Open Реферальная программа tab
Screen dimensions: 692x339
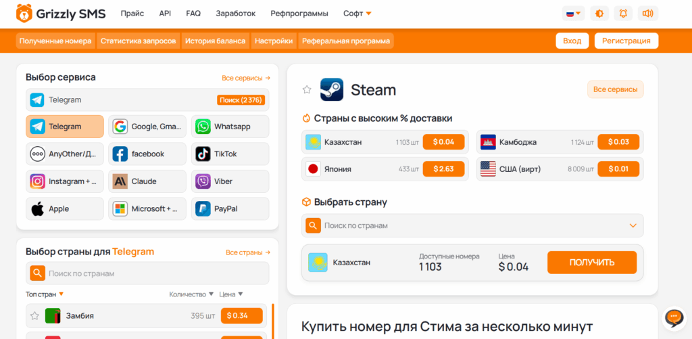click(346, 41)
